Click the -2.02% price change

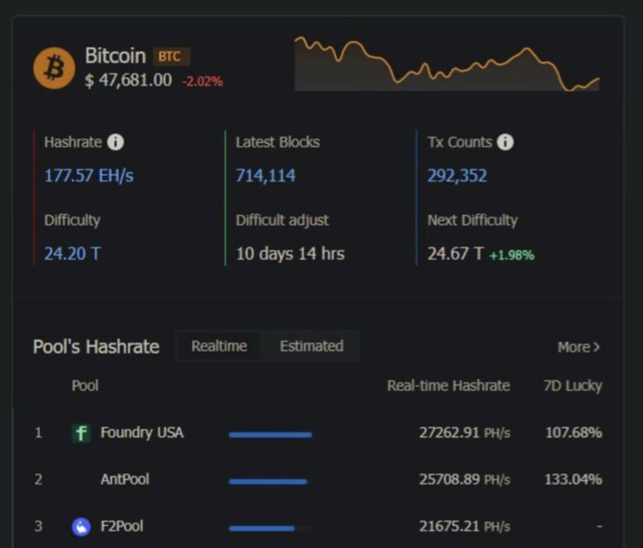tap(203, 81)
